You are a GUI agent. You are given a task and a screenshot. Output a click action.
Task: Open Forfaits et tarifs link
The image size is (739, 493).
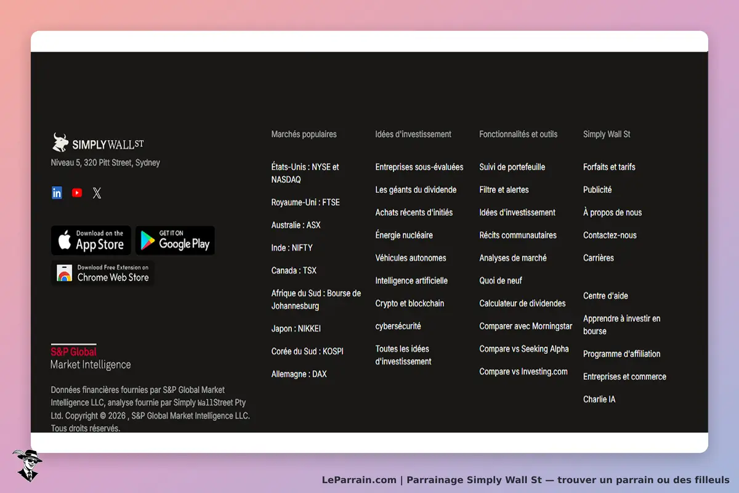point(609,167)
